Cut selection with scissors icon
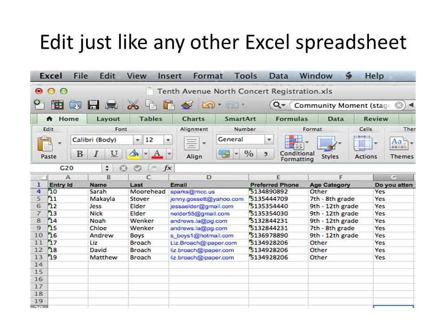Viewport: 446px width, 335px height. point(133,105)
